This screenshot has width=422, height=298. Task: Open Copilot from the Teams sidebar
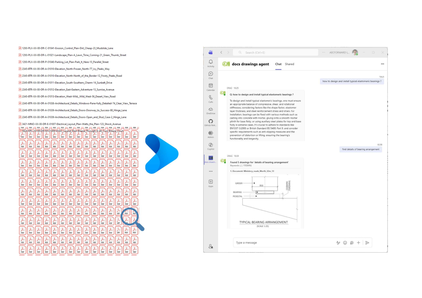click(x=211, y=146)
